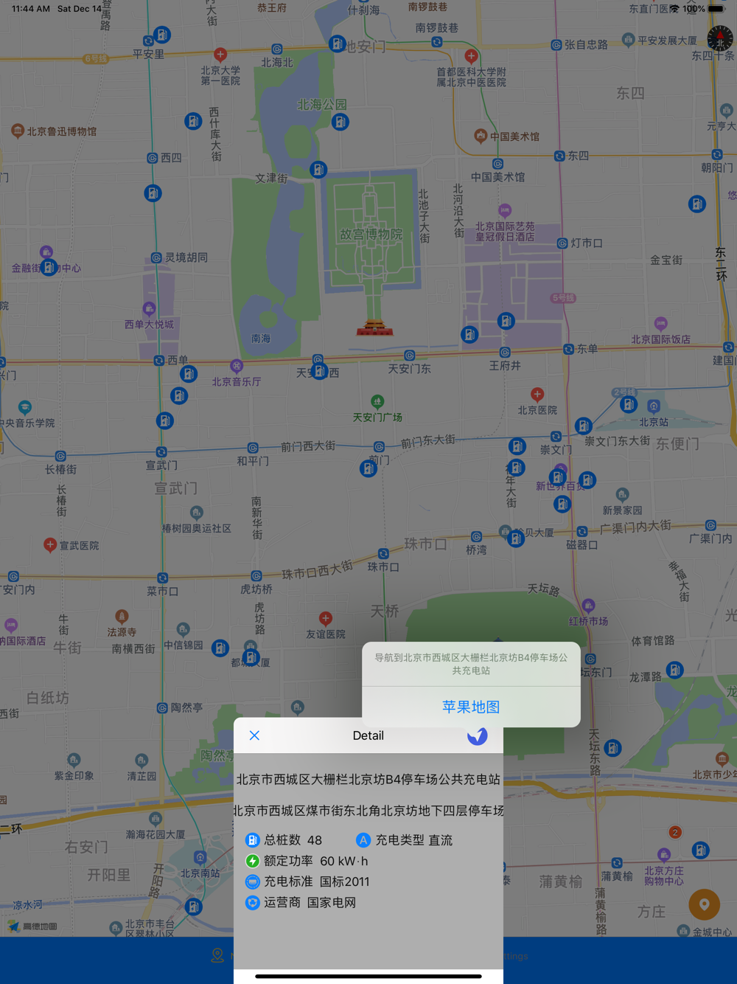This screenshot has width=737, height=984.
Task: Select charging pin near 文津街
Action: pyautogui.click(x=318, y=170)
